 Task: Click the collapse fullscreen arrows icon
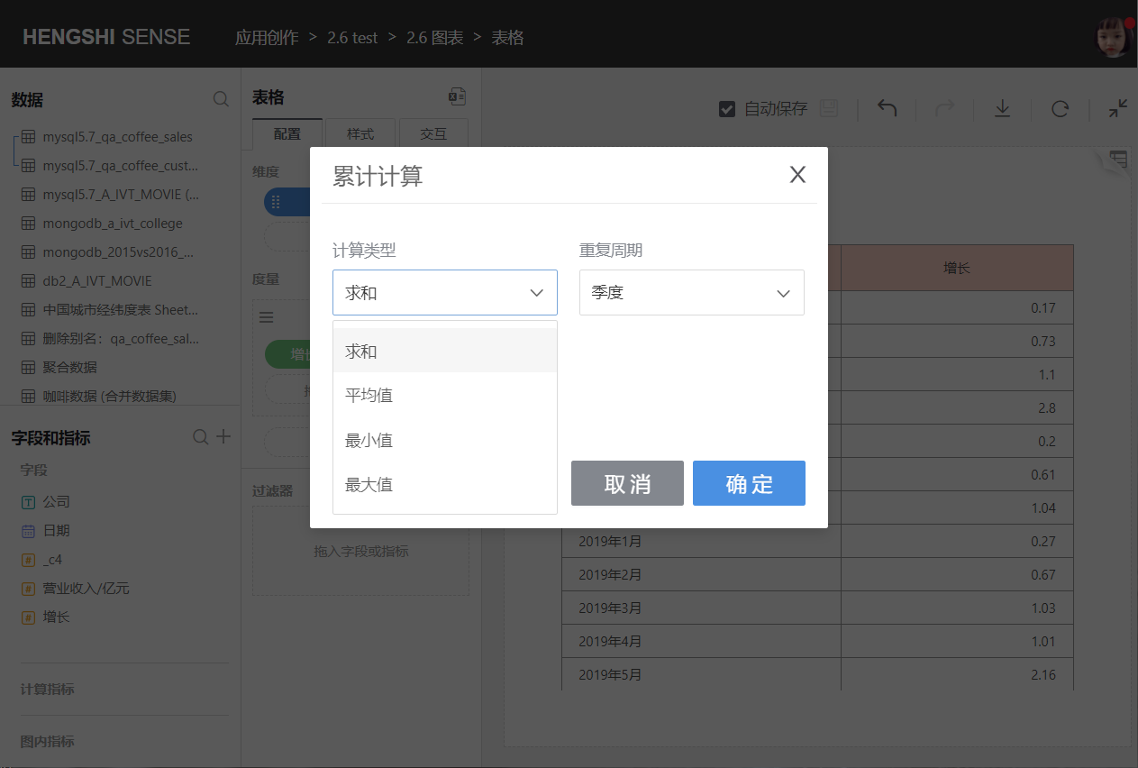(x=1118, y=109)
